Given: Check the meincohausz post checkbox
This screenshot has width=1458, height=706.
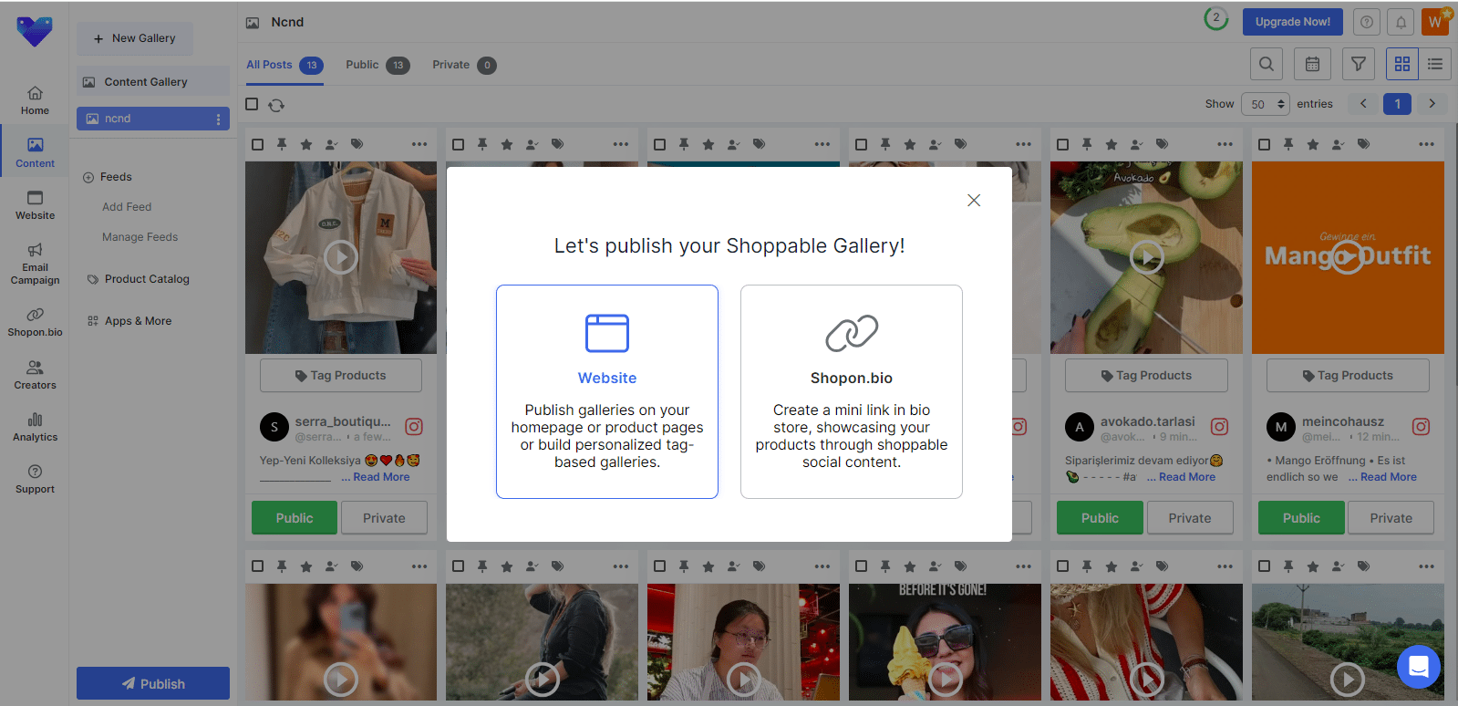Looking at the screenshot, I should tap(1264, 144).
